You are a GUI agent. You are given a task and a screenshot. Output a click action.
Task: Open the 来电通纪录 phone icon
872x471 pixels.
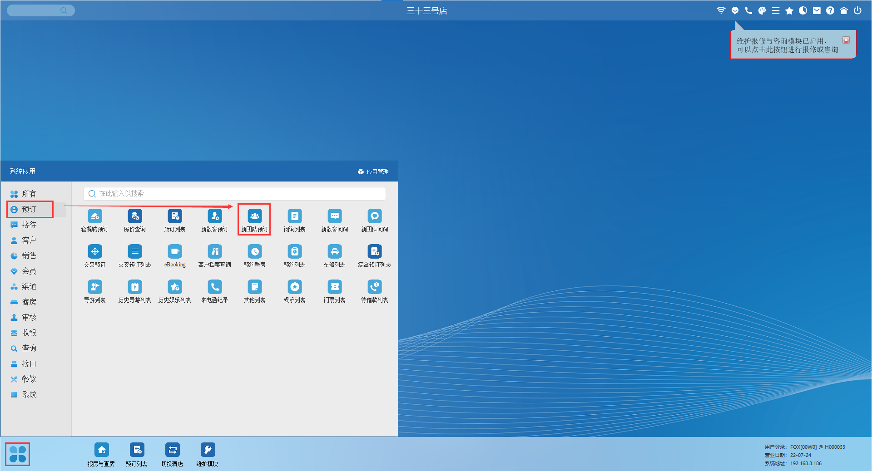(x=214, y=287)
